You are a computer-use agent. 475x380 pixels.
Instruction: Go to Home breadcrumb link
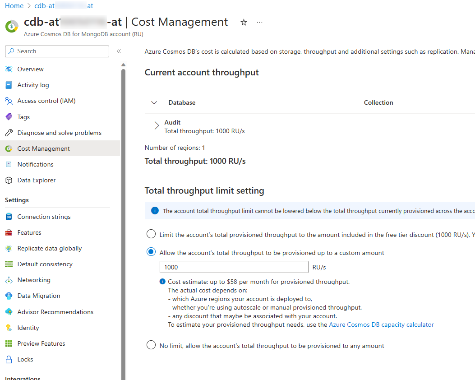click(14, 6)
